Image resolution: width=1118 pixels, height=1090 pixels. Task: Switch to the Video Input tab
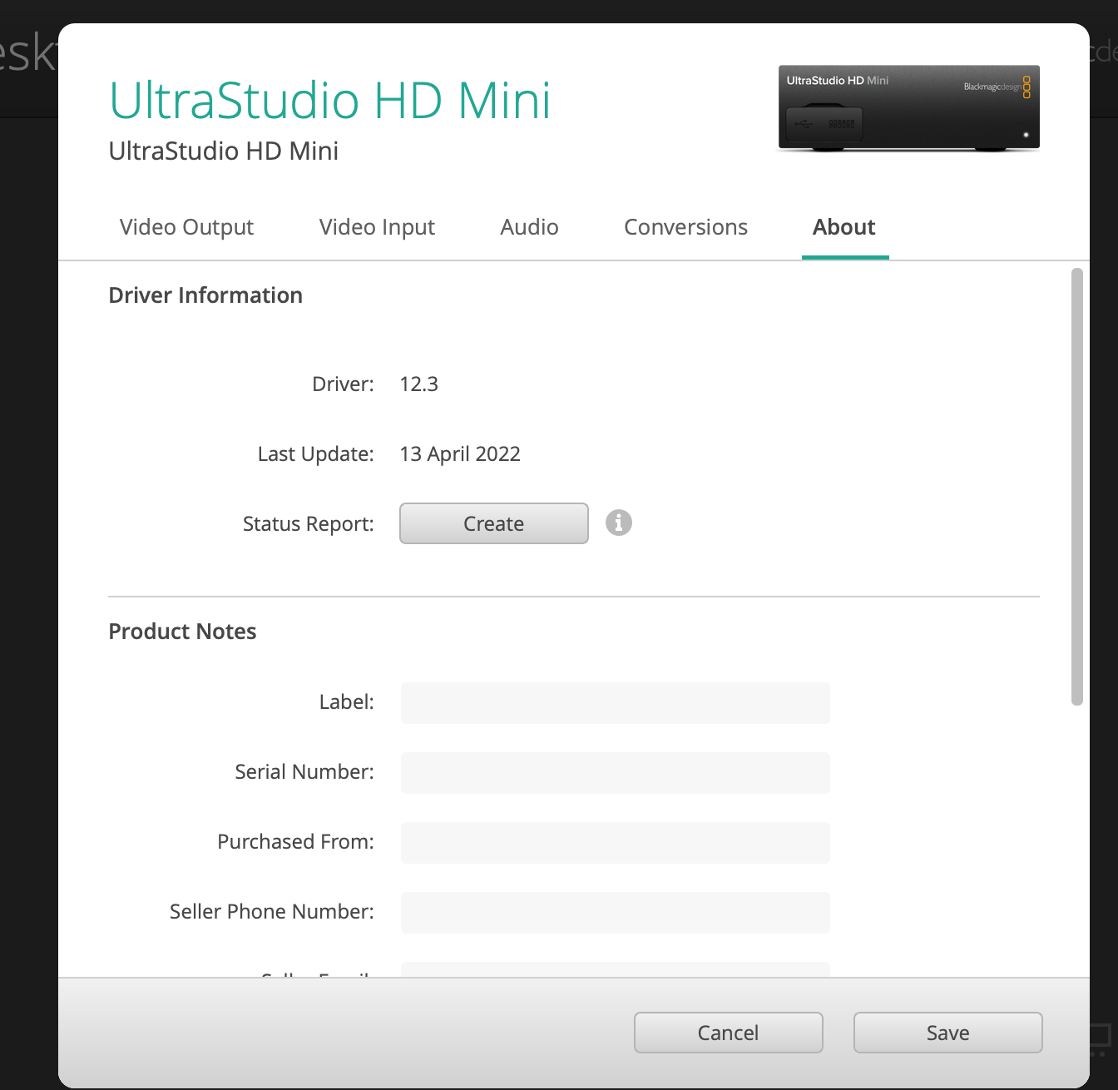coord(377,227)
